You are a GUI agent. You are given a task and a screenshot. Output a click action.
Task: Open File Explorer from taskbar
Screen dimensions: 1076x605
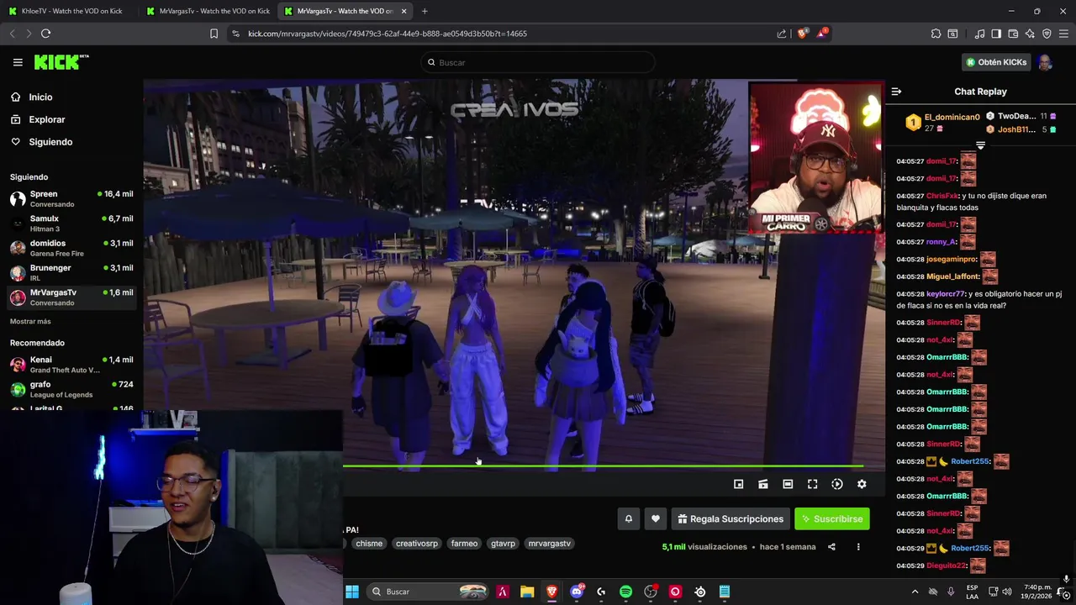pyautogui.click(x=527, y=592)
